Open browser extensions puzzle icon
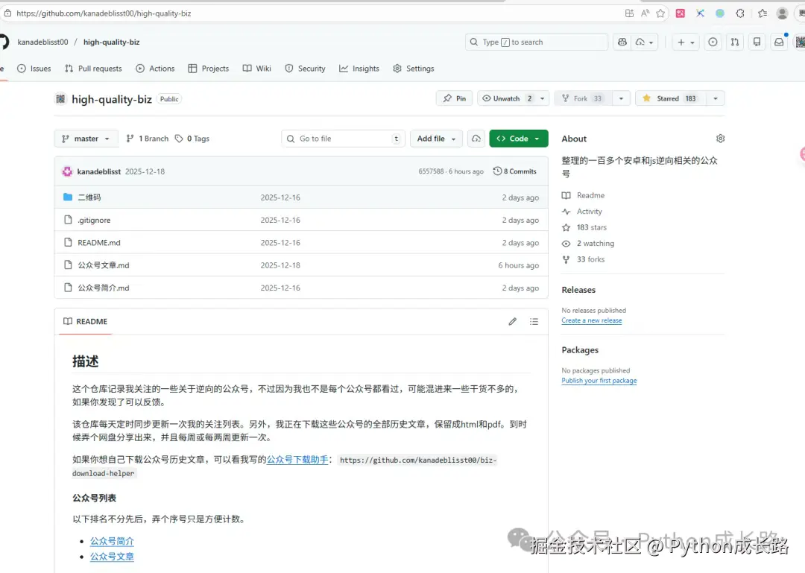Image resolution: width=805 pixels, height=573 pixels. (740, 13)
